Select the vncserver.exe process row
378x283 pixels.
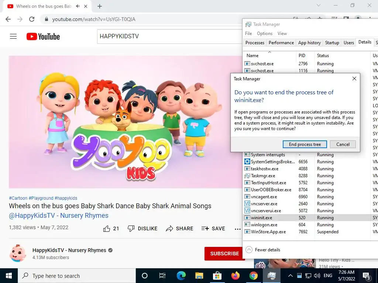pos(310,203)
